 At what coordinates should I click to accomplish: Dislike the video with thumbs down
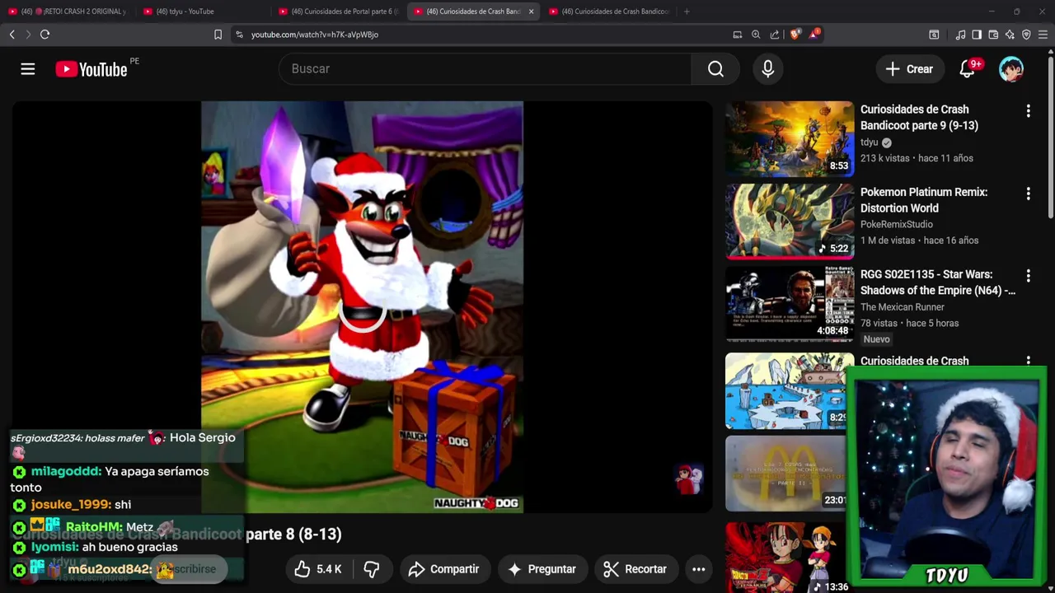372,569
